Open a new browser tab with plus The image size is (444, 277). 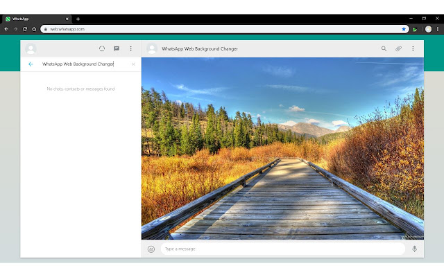tap(78, 19)
